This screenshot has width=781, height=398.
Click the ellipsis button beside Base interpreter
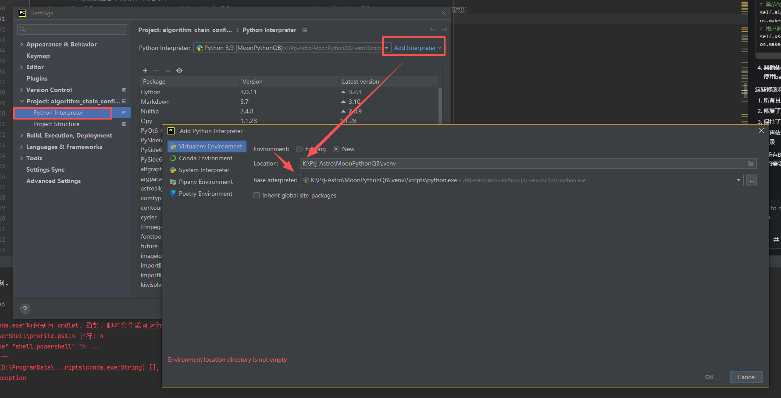[x=752, y=180]
